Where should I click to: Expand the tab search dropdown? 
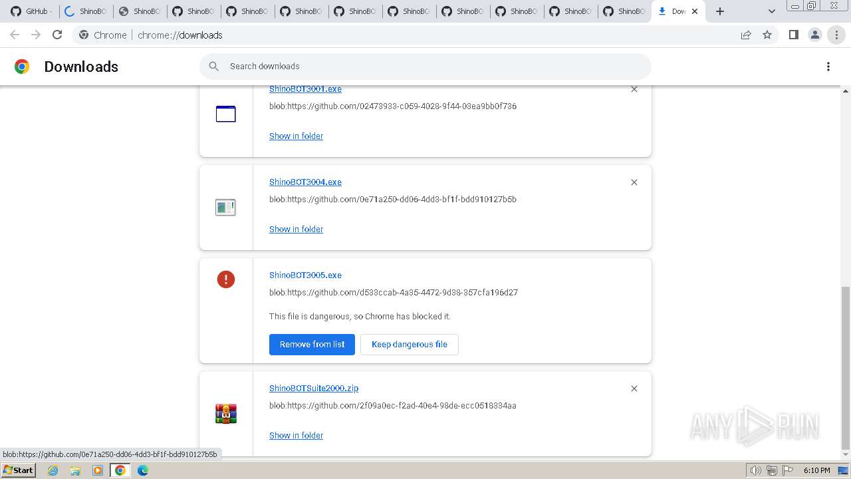[x=771, y=11]
